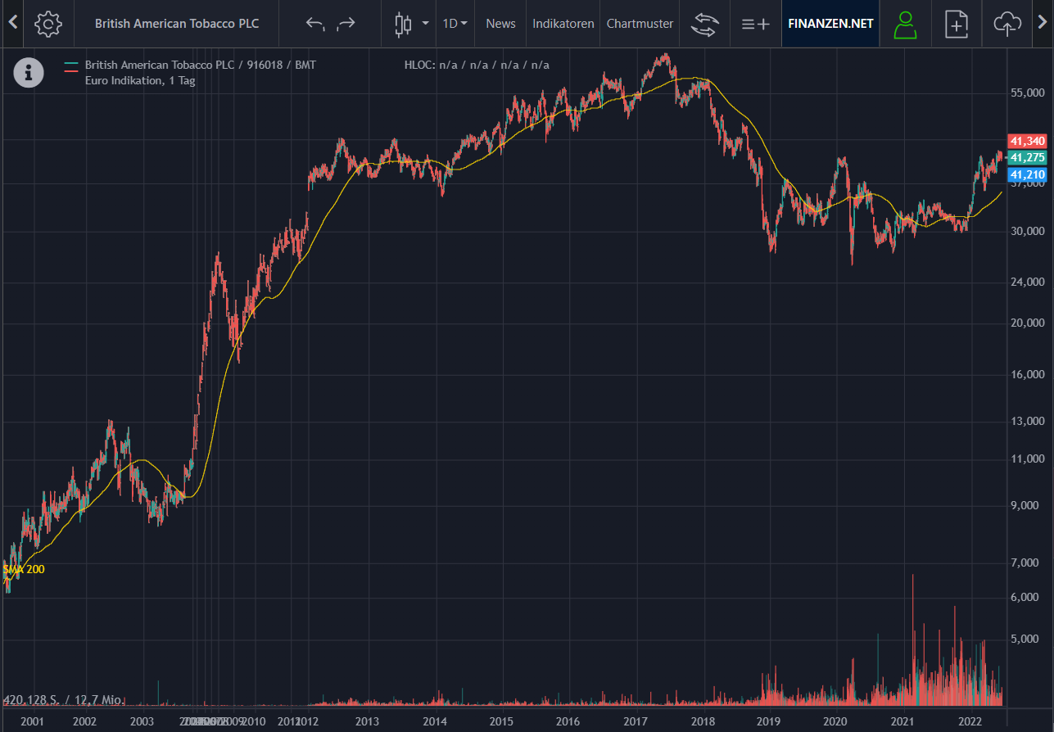The image size is (1054, 732).
Task: Toggle the chart info button
Action: (29, 73)
